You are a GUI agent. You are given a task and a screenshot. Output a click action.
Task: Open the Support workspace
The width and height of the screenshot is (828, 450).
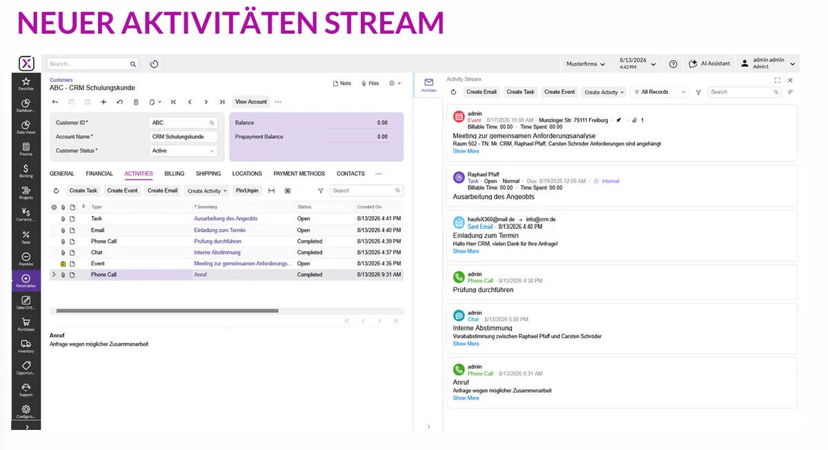pos(26,390)
